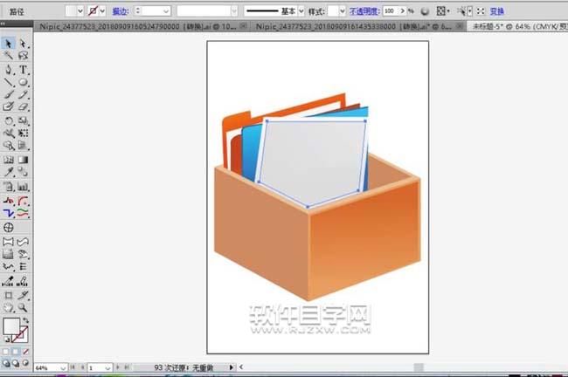Open the 变换 transform link

point(497,11)
